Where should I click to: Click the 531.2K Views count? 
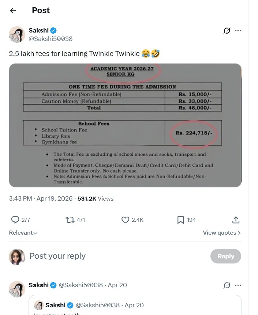(96, 199)
